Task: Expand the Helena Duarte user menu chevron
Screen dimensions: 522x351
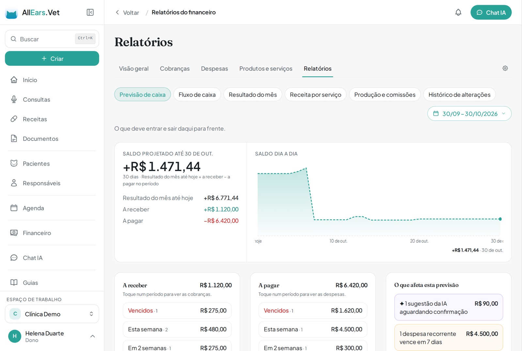Action: click(x=93, y=336)
